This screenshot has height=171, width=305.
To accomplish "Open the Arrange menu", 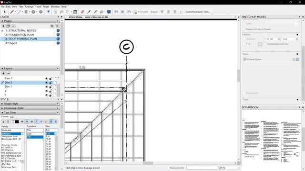I will [x=29, y=7].
